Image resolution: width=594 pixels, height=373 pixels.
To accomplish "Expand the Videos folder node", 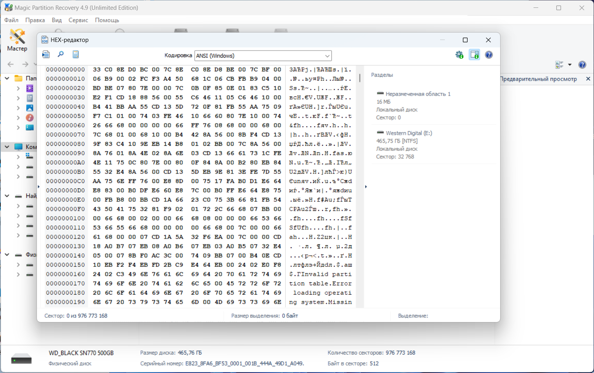I will click(18, 89).
